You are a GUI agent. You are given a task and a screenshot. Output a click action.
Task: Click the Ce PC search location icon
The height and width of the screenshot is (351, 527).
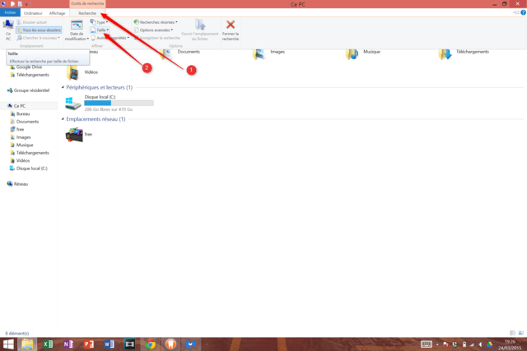click(x=8, y=27)
